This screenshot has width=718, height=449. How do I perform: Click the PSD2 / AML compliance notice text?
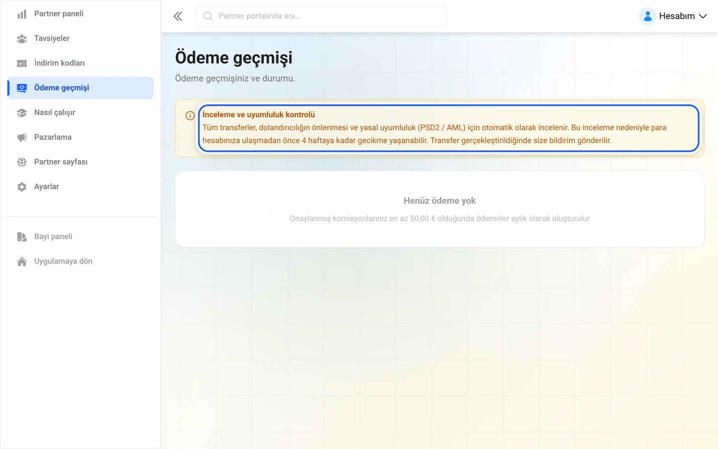[434, 134]
